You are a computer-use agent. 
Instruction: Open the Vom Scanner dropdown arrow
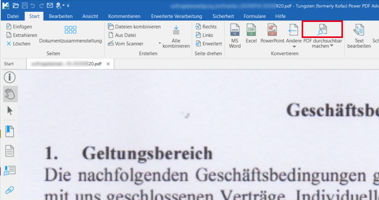click(160, 44)
